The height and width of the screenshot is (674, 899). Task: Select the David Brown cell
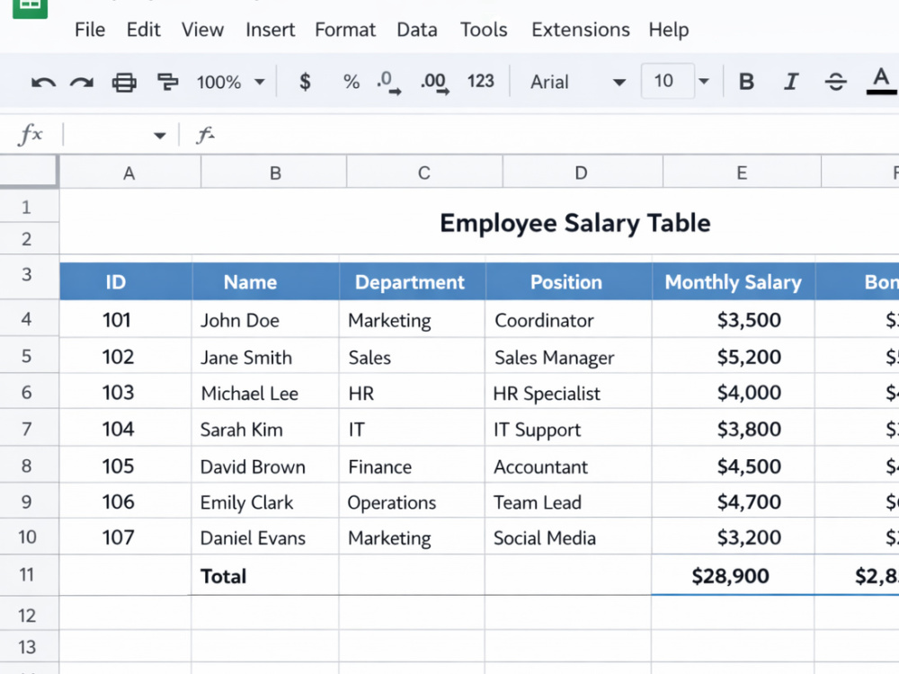[x=265, y=466]
